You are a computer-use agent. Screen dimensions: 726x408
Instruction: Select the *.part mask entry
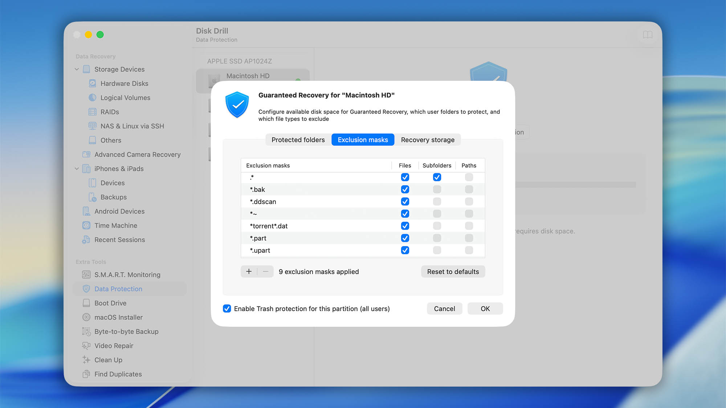click(x=363, y=238)
